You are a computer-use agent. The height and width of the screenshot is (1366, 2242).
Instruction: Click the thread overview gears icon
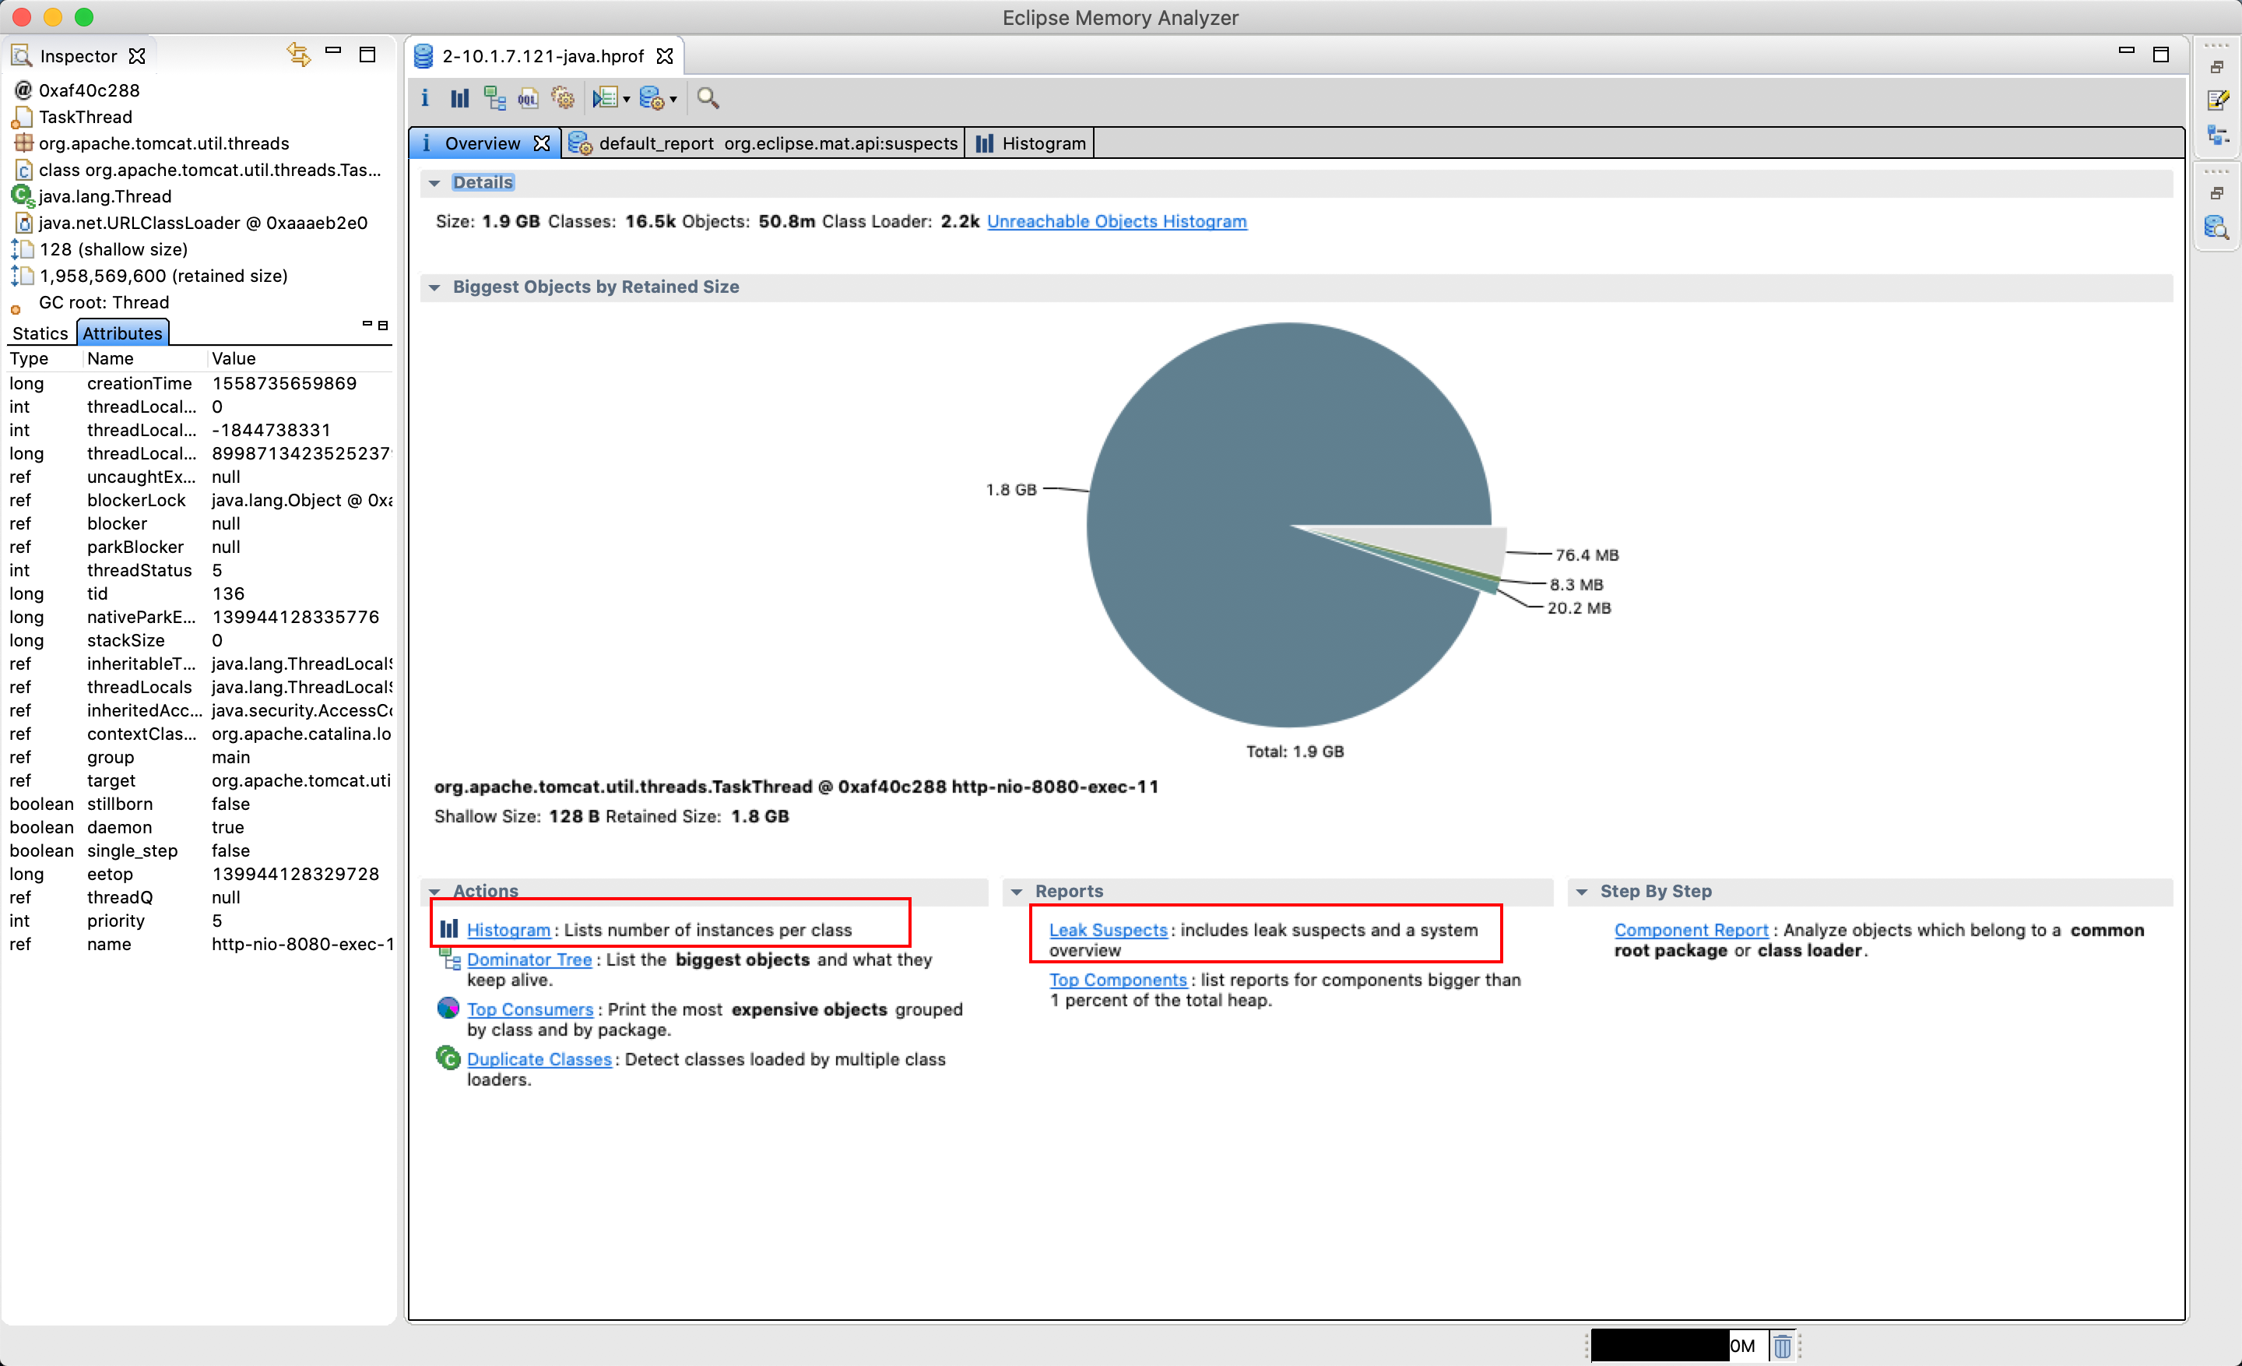coord(562,98)
